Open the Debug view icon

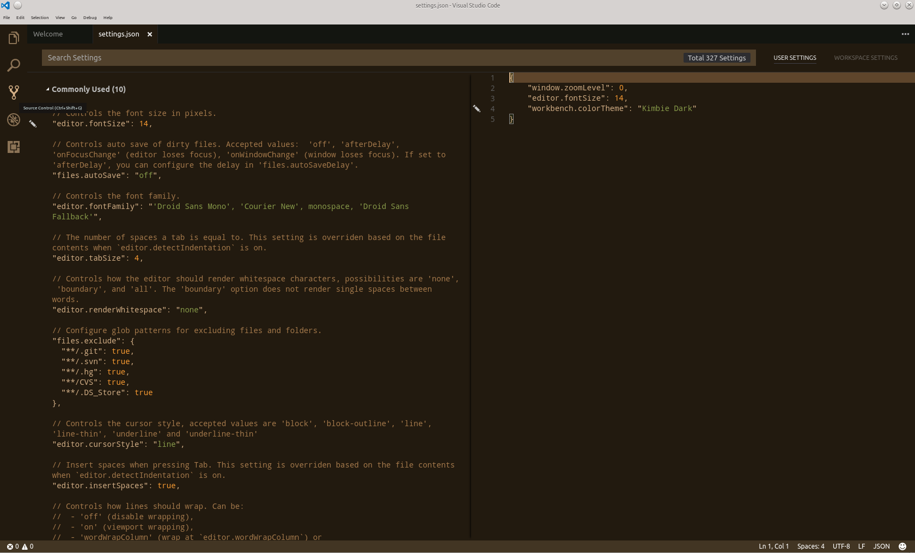[13, 120]
